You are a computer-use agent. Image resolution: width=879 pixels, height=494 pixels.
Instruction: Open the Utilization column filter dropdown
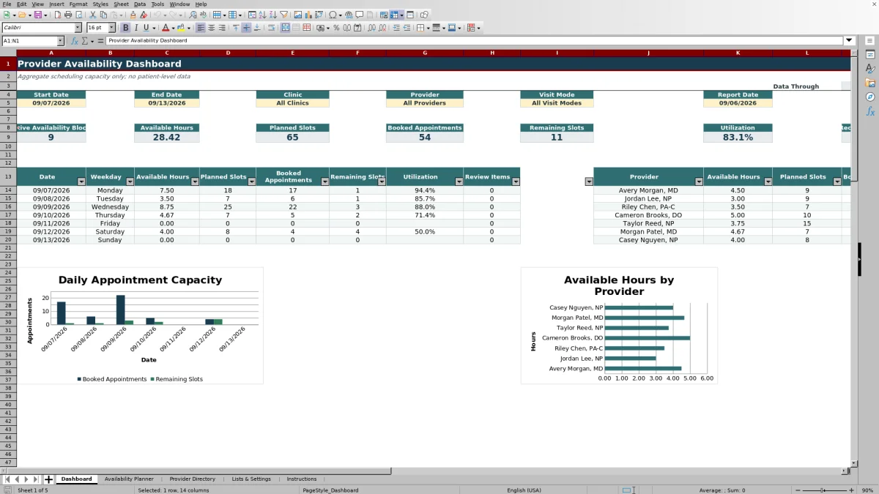click(459, 181)
